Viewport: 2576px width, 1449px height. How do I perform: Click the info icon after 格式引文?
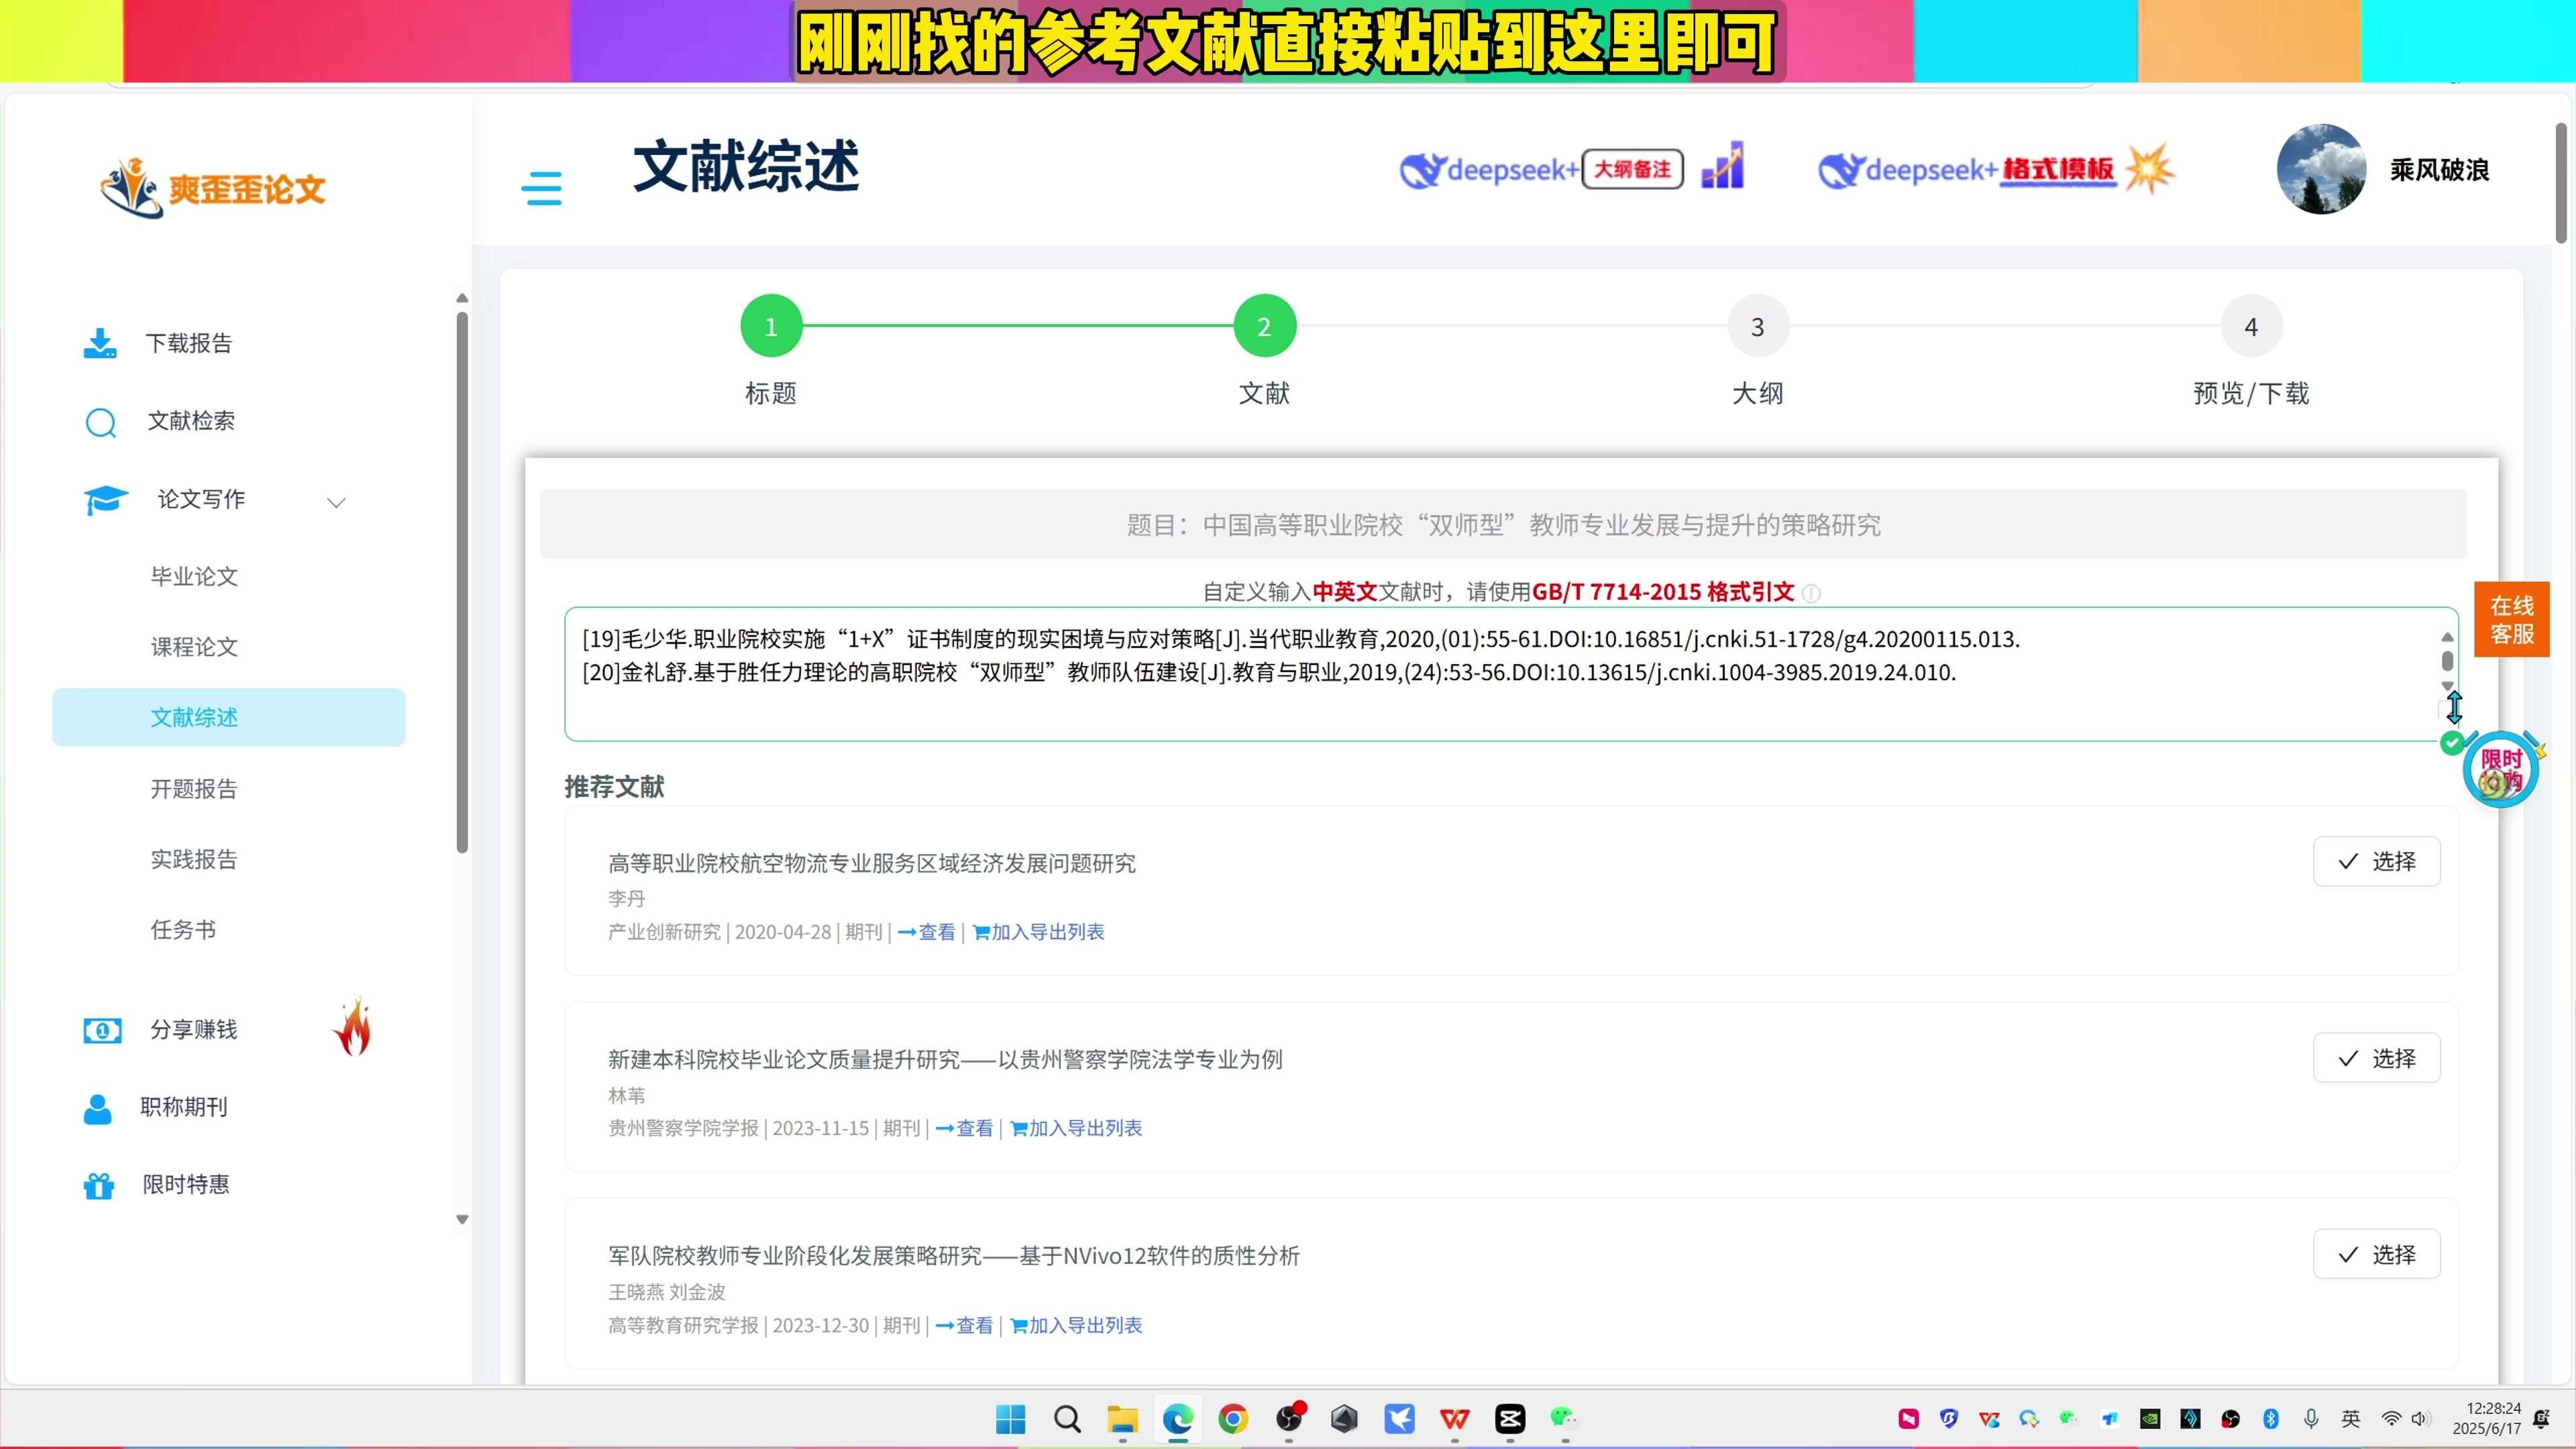[x=1811, y=593]
